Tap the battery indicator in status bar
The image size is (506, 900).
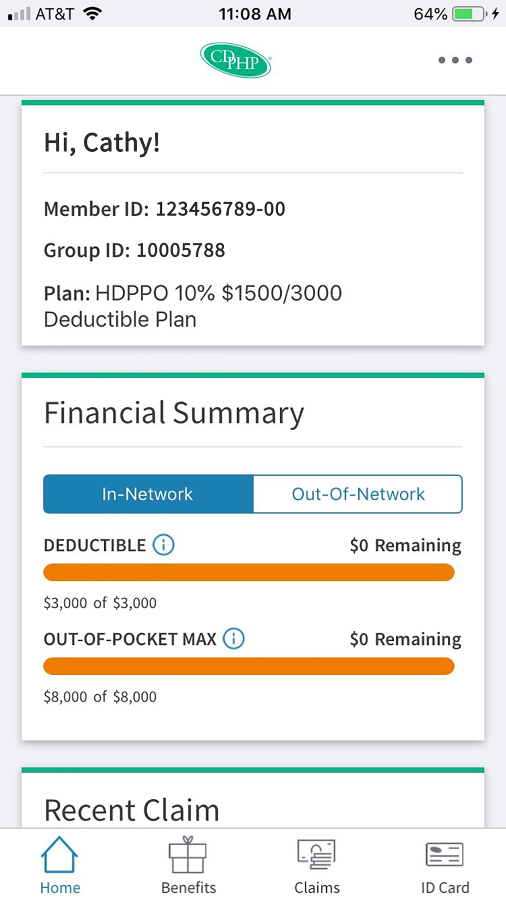(470, 14)
